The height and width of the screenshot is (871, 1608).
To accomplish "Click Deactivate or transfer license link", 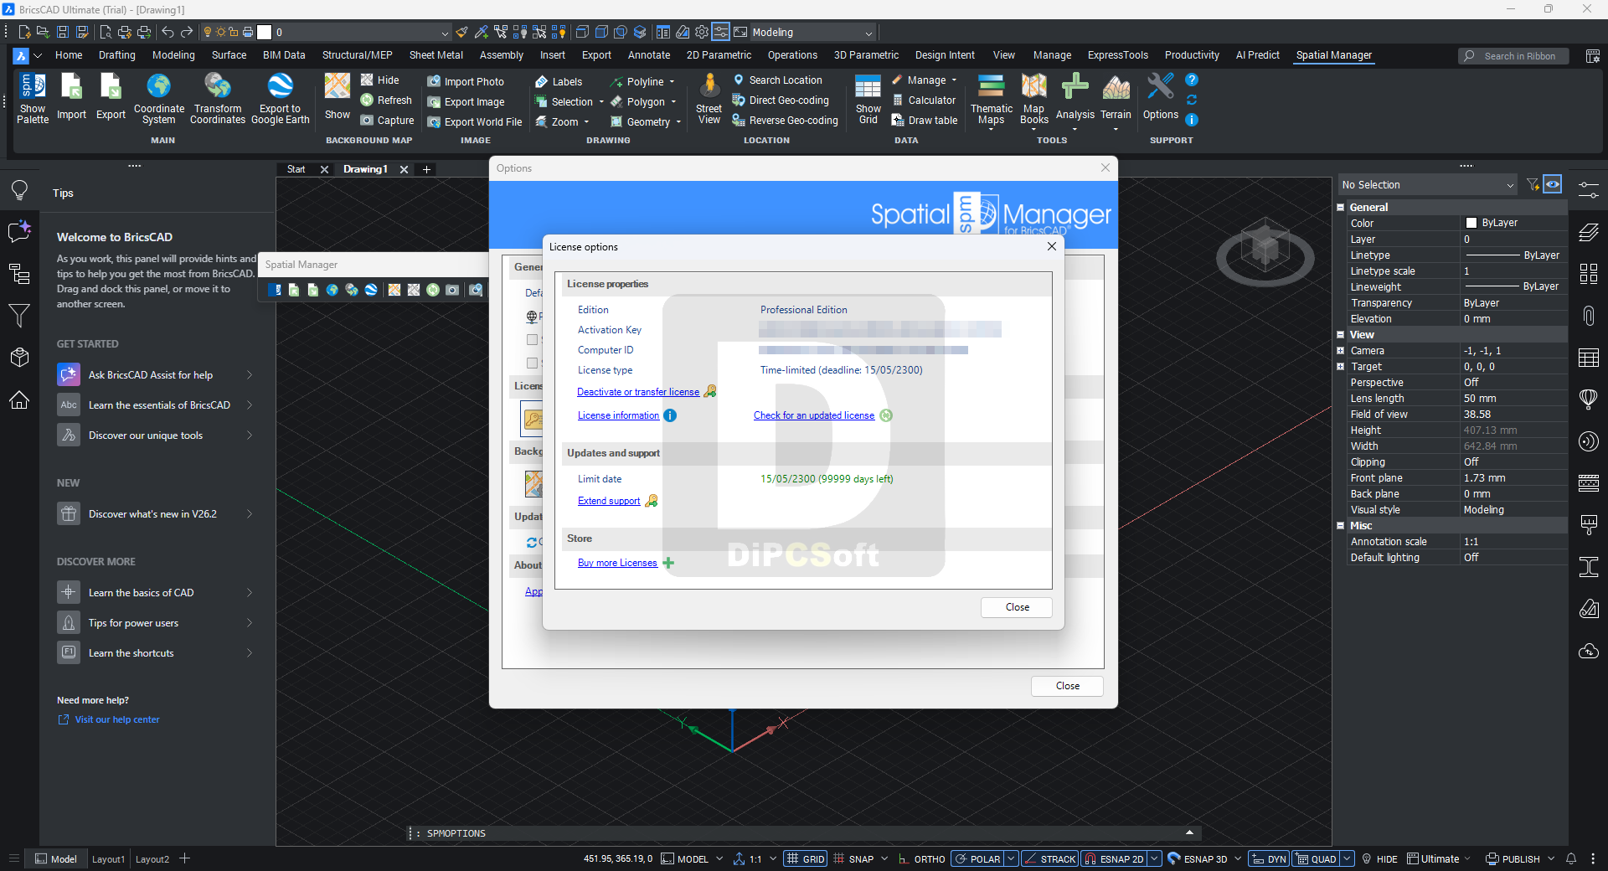I will point(638,392).
